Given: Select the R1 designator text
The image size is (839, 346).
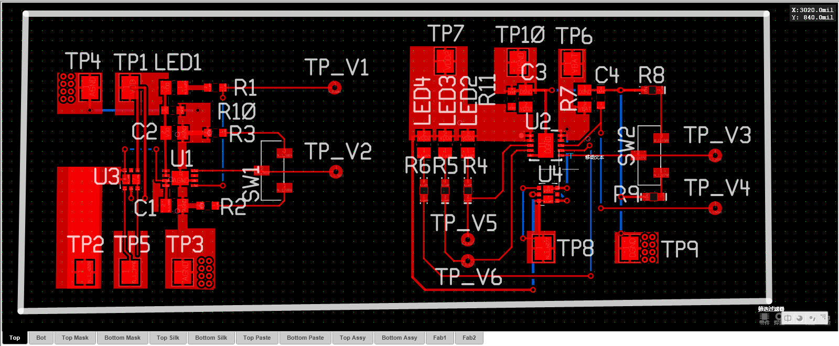Looking at the screenshot, I should (x=245, y=88).
